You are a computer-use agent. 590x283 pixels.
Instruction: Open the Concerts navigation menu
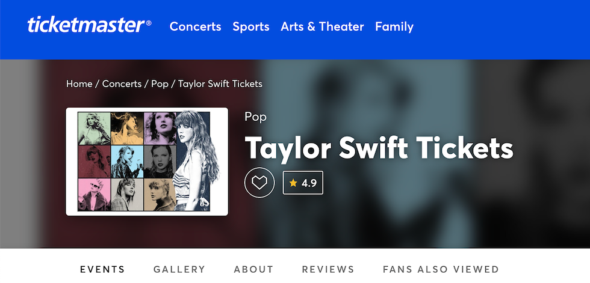(195, 26)
